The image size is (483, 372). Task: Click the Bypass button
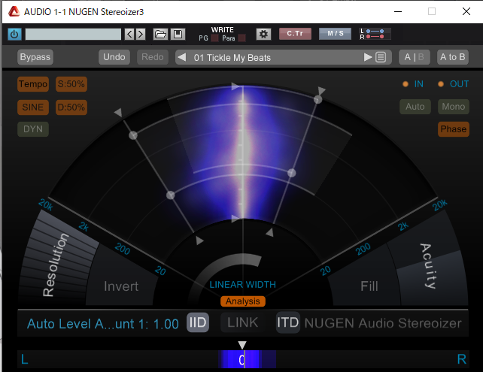[35, 57]
